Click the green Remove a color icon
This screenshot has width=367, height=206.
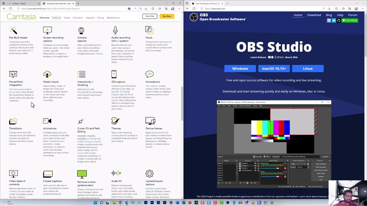82,174
